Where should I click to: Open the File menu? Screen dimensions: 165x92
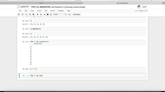pos(20,11)
